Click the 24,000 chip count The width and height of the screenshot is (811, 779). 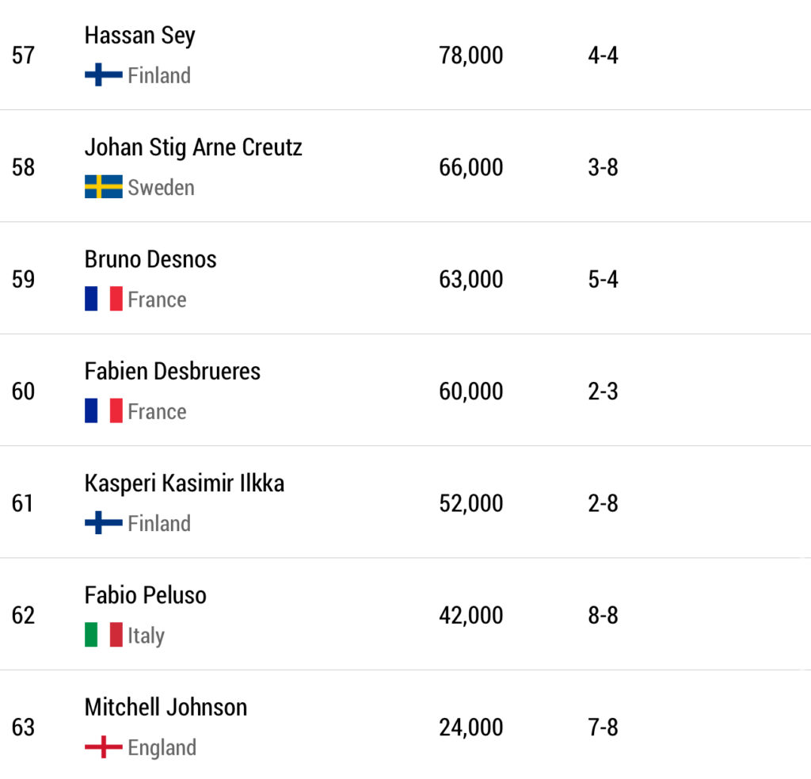[471, 727]
